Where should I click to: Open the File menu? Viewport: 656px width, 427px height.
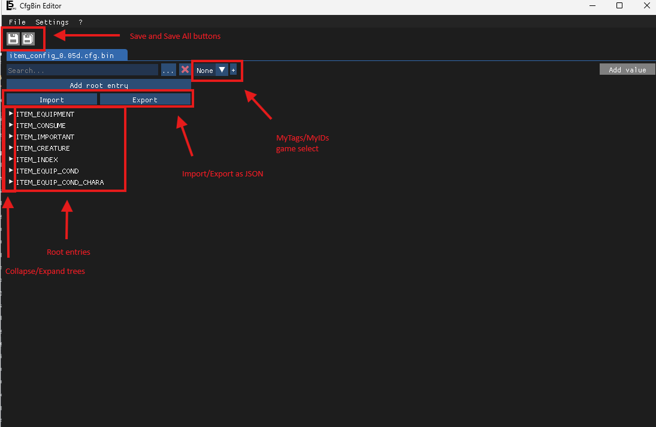tap(17, 22)
